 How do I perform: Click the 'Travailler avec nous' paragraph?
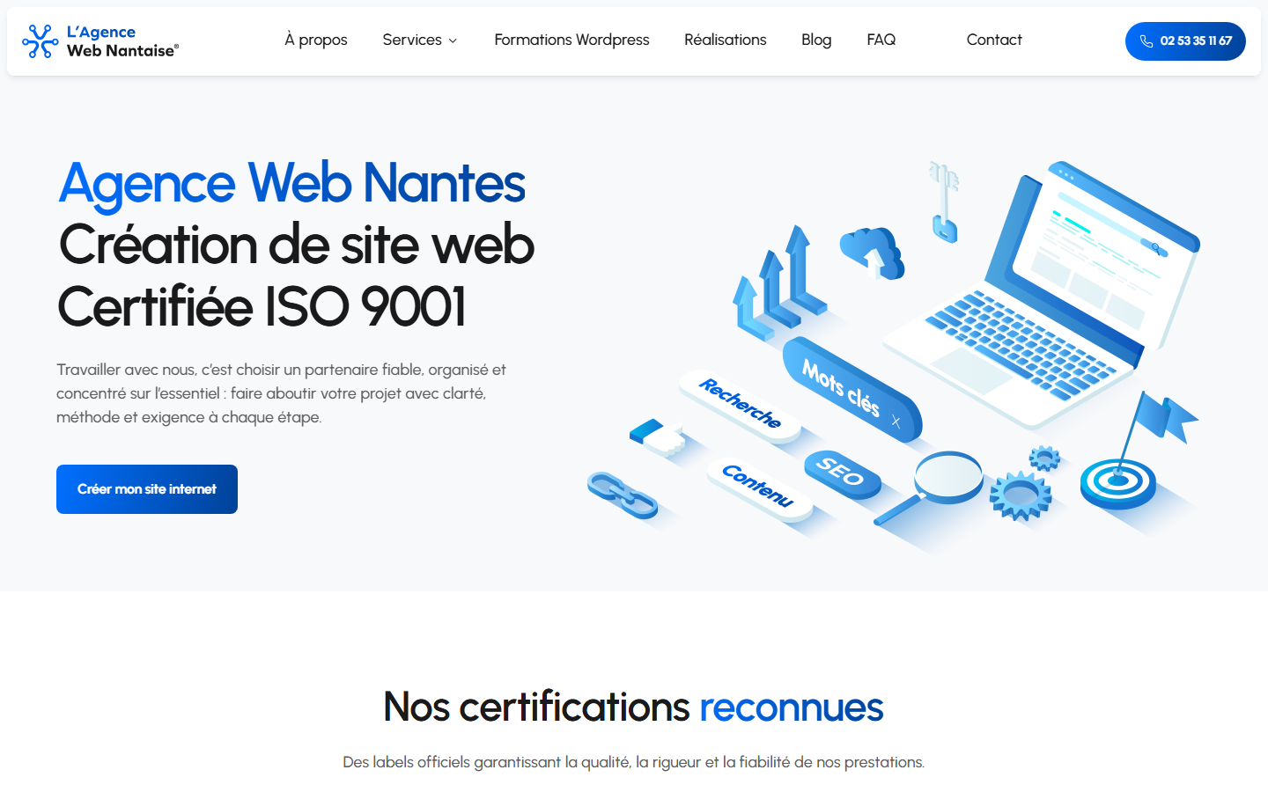282,393
